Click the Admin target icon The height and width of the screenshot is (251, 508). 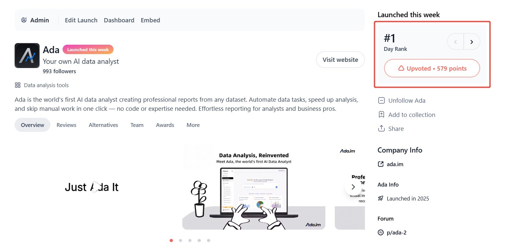point(24,20)
